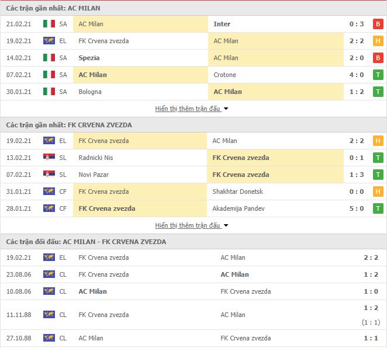Image resolution: width=387 pixels, height=348 pixels.
Task: Click the green T badge for Crotone match
Action: pos(378,75)
